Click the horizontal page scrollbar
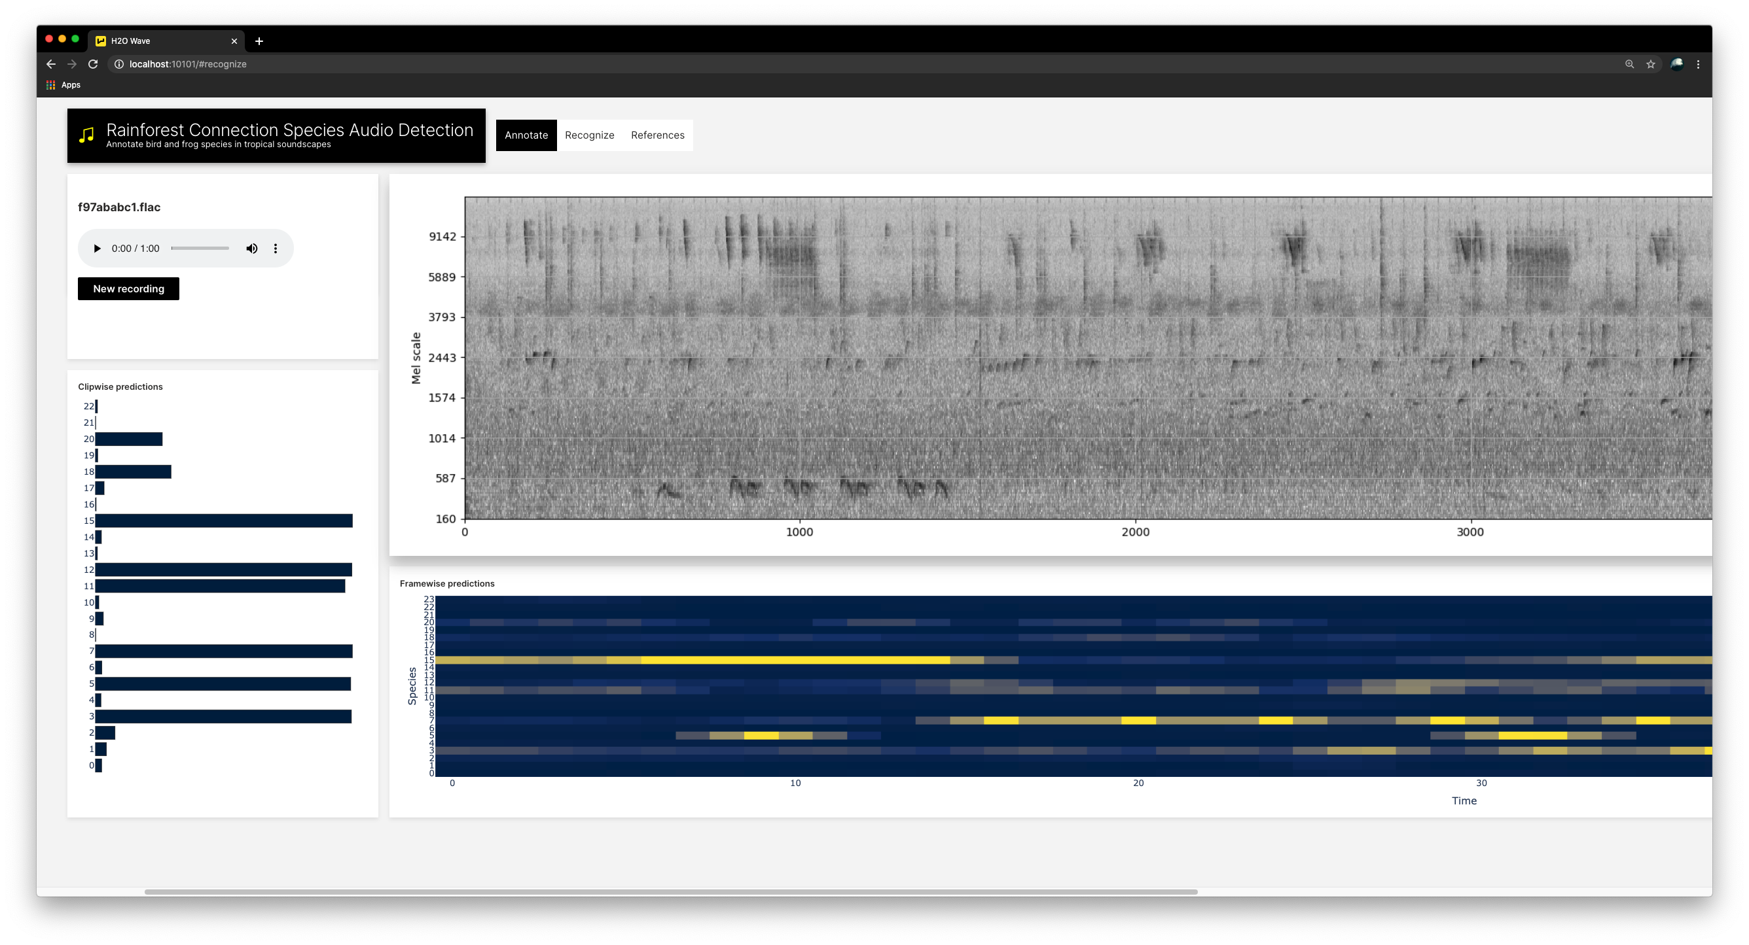Screen dimensions: 1749x945 pos(670,891)
